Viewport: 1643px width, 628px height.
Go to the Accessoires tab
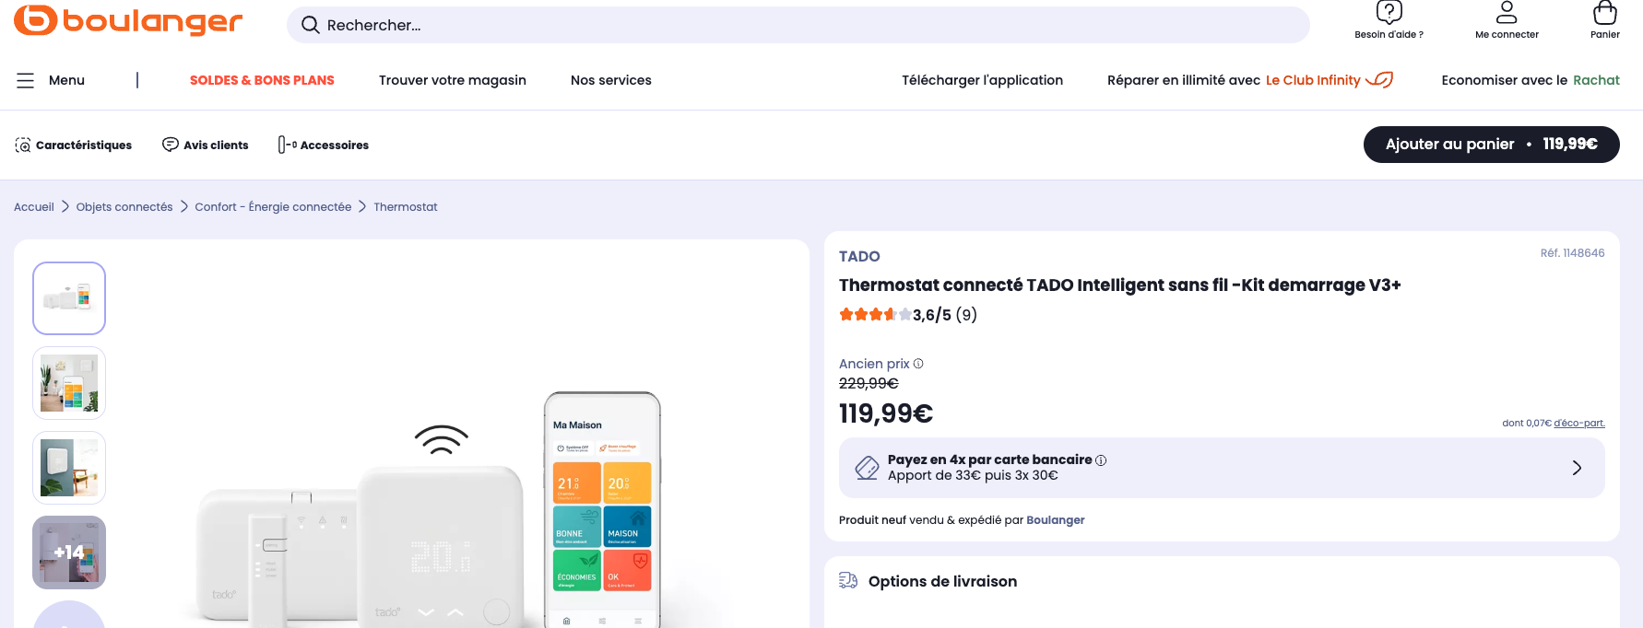[324, 145]
